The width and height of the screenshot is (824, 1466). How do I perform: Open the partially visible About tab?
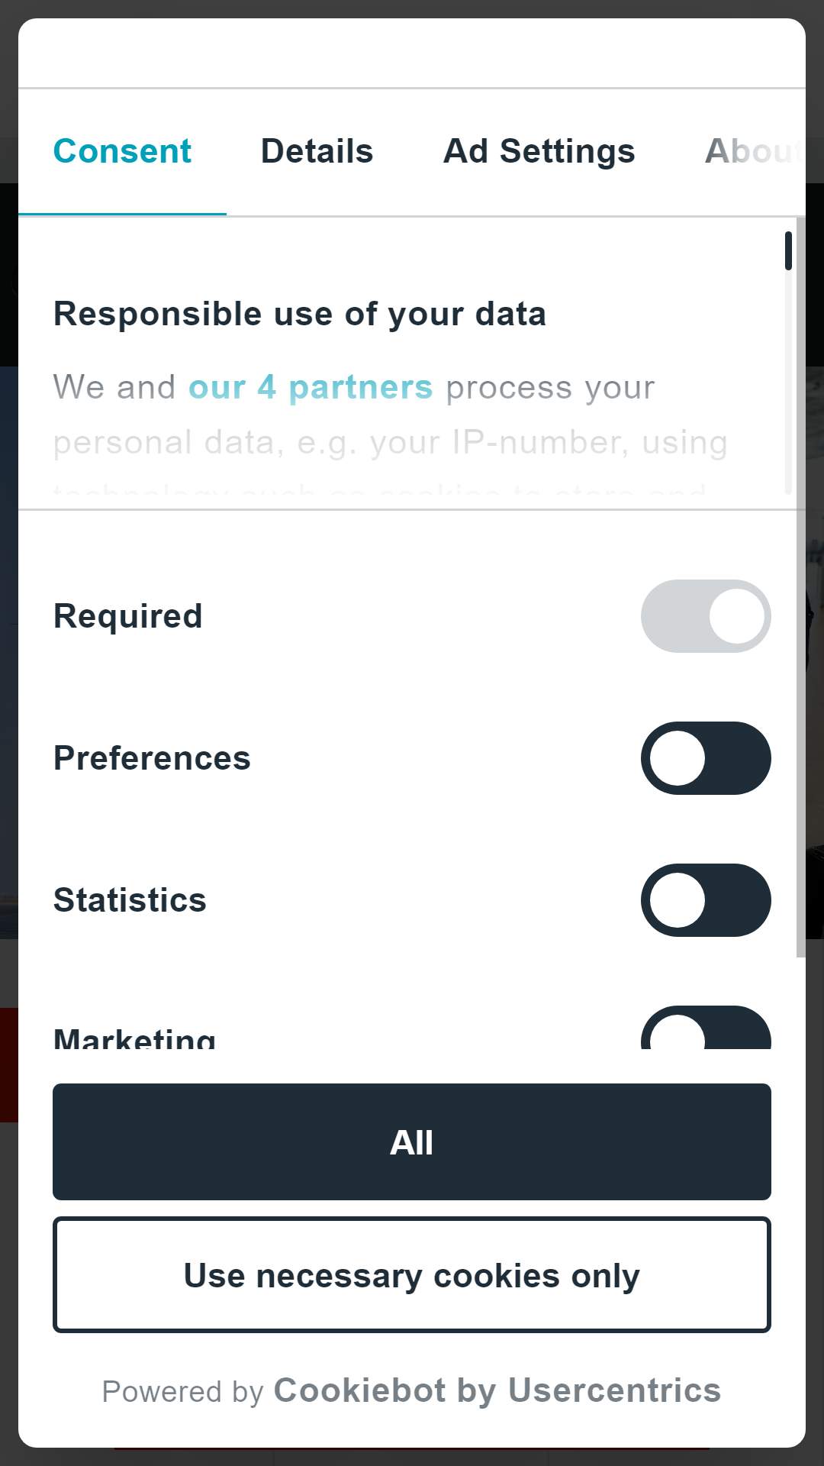pyautogui.click(x=753, y=151)
